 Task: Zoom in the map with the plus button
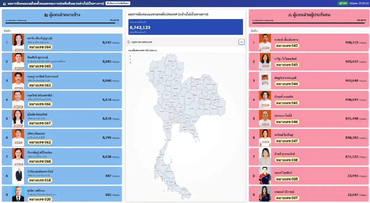[x=130, y=56]
